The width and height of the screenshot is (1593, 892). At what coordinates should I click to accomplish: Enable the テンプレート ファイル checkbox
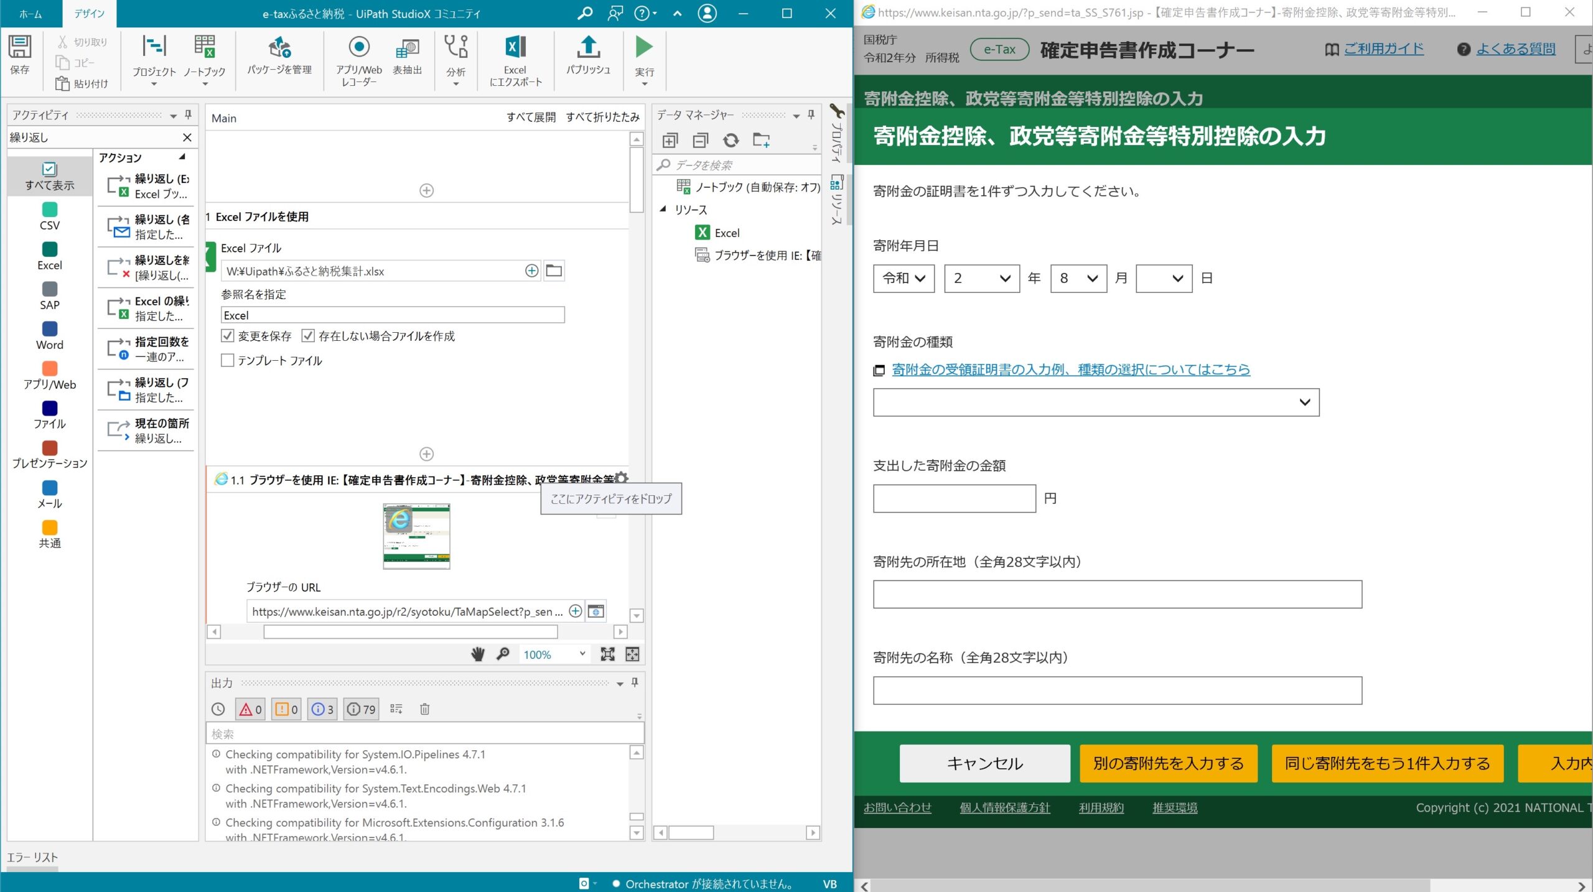pyautogui.click(x=228, y=360)
